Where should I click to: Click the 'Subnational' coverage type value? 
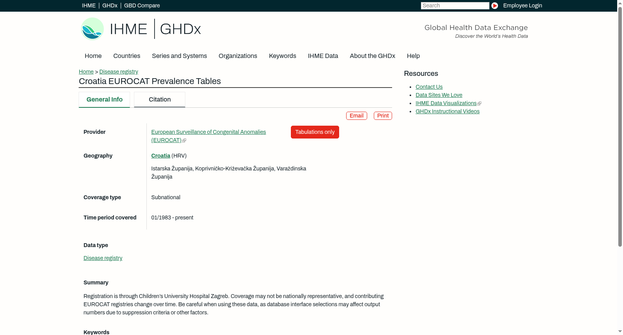[165, 197]
